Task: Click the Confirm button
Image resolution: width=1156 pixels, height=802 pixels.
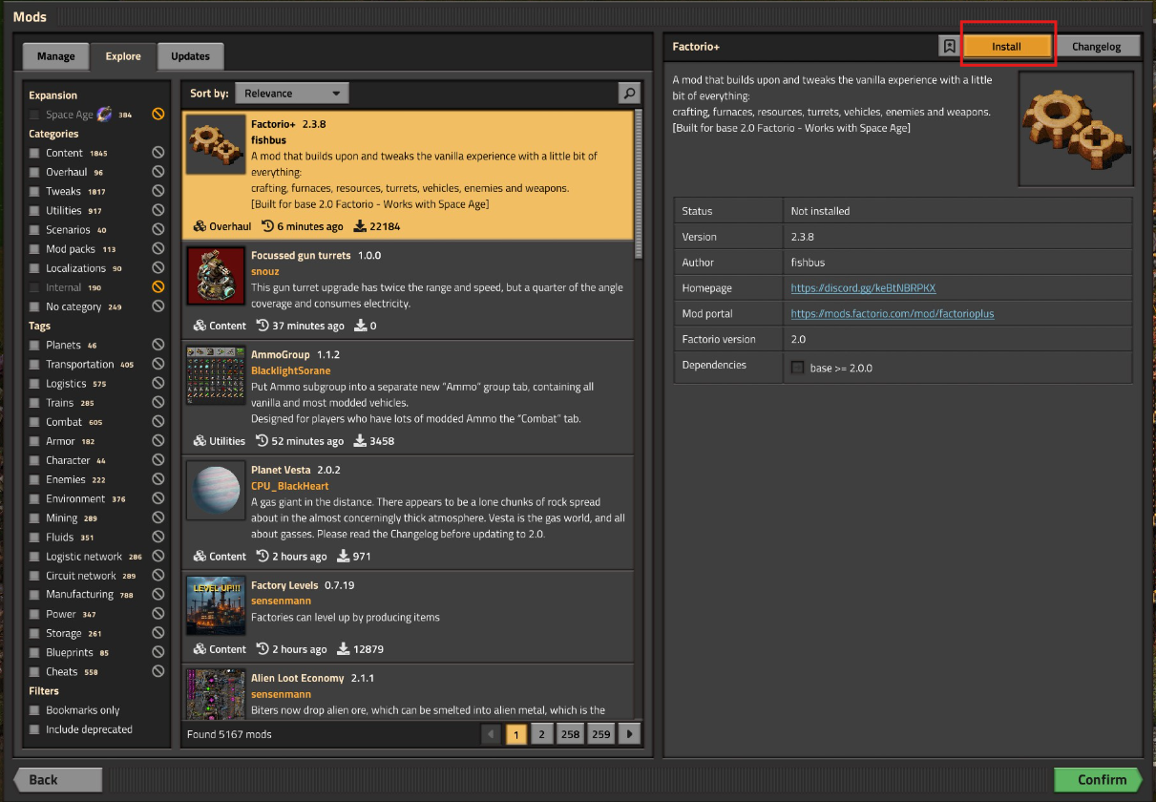Action: (x=1098, y=779)
